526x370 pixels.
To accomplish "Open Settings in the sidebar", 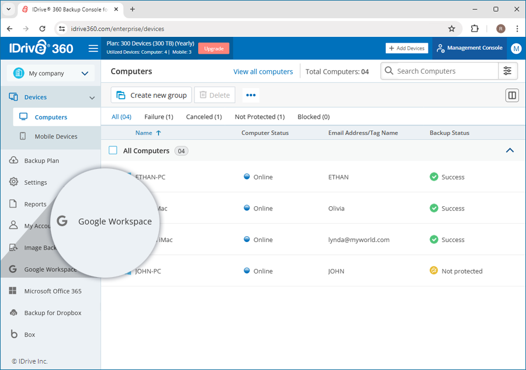I will point(35,182).
